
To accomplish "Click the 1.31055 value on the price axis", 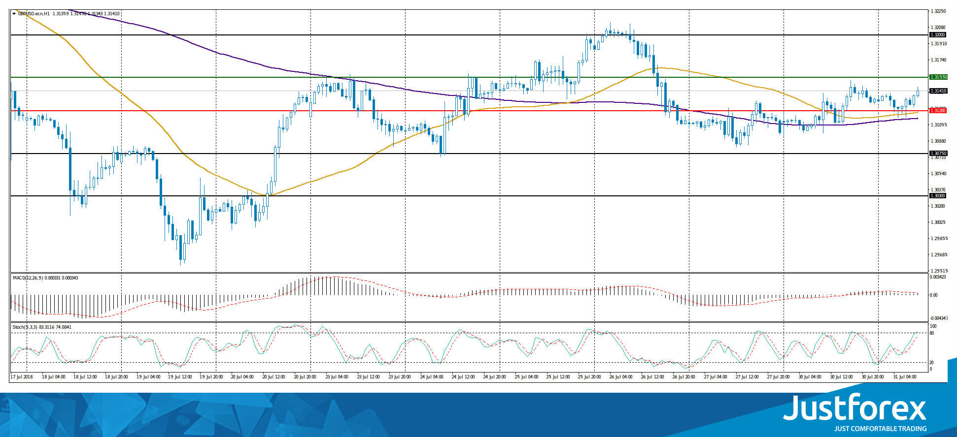I will tap(938, 125).
